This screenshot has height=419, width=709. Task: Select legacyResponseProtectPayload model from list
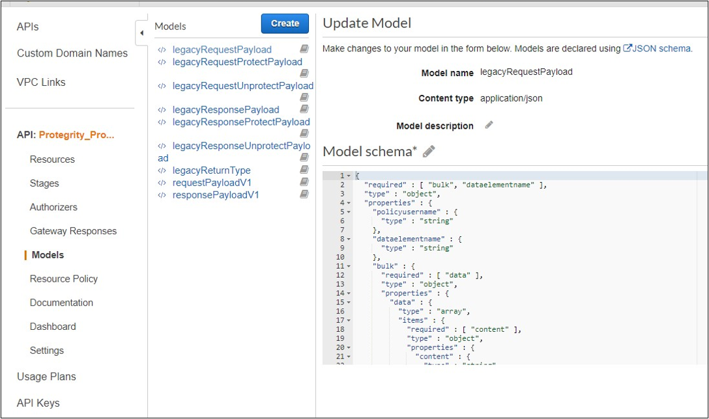(x=241, y=122)
